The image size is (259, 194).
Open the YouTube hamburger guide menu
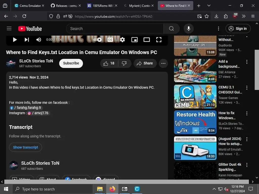coord(9,29)
